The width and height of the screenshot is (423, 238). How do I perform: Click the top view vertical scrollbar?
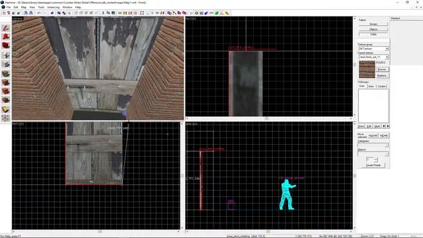tap(355, 66)
